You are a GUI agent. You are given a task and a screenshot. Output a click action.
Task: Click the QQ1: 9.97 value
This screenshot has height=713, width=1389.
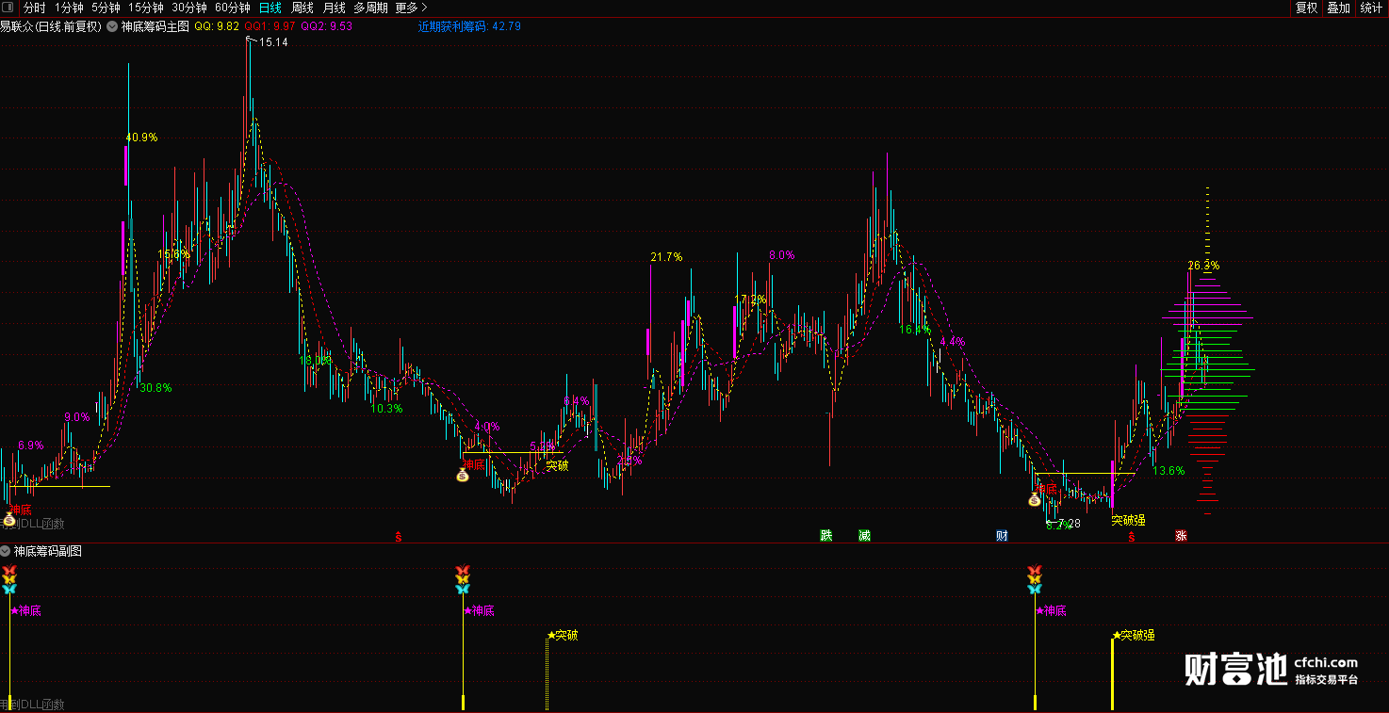270,26
